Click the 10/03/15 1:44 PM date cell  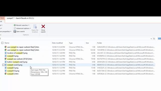click(x=59, y=53)
